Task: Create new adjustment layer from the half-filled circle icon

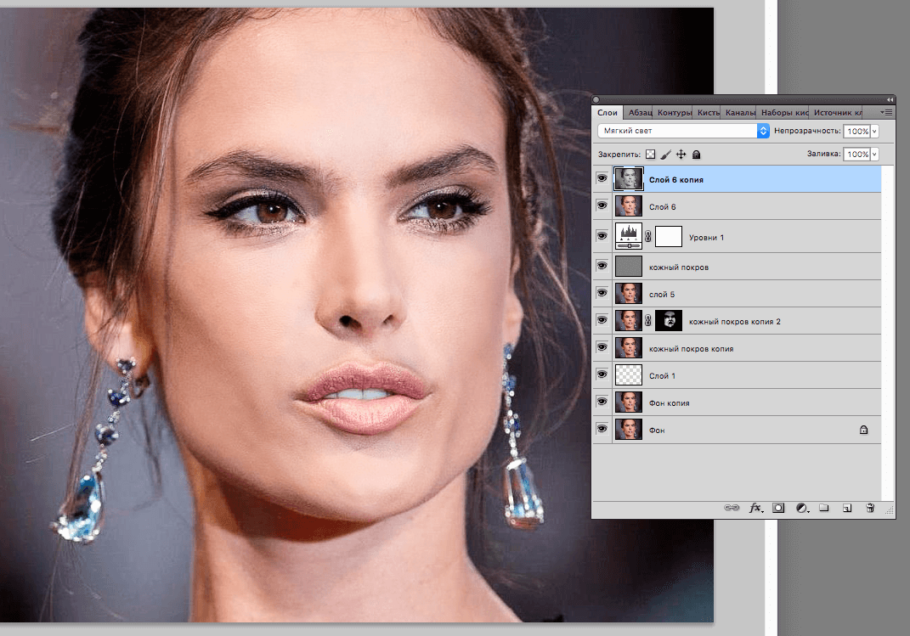Action: point(801,508)
